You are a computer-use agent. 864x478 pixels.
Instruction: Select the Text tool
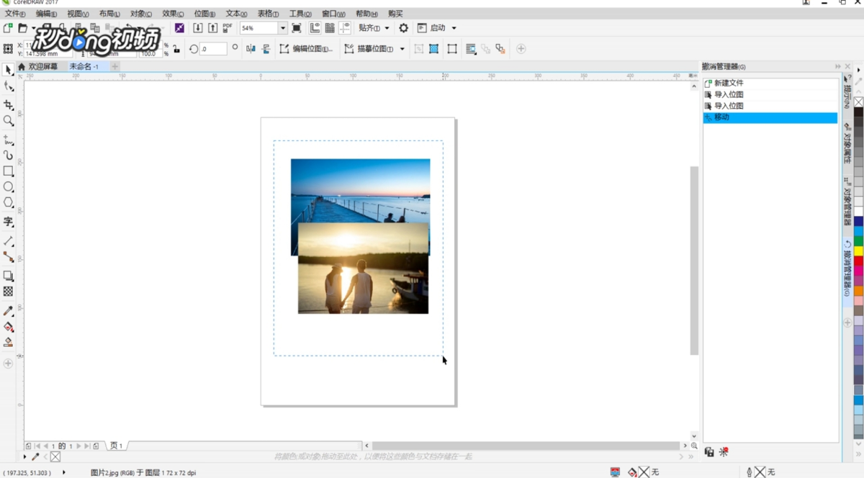pyautogui.click(x=8, y=222)
